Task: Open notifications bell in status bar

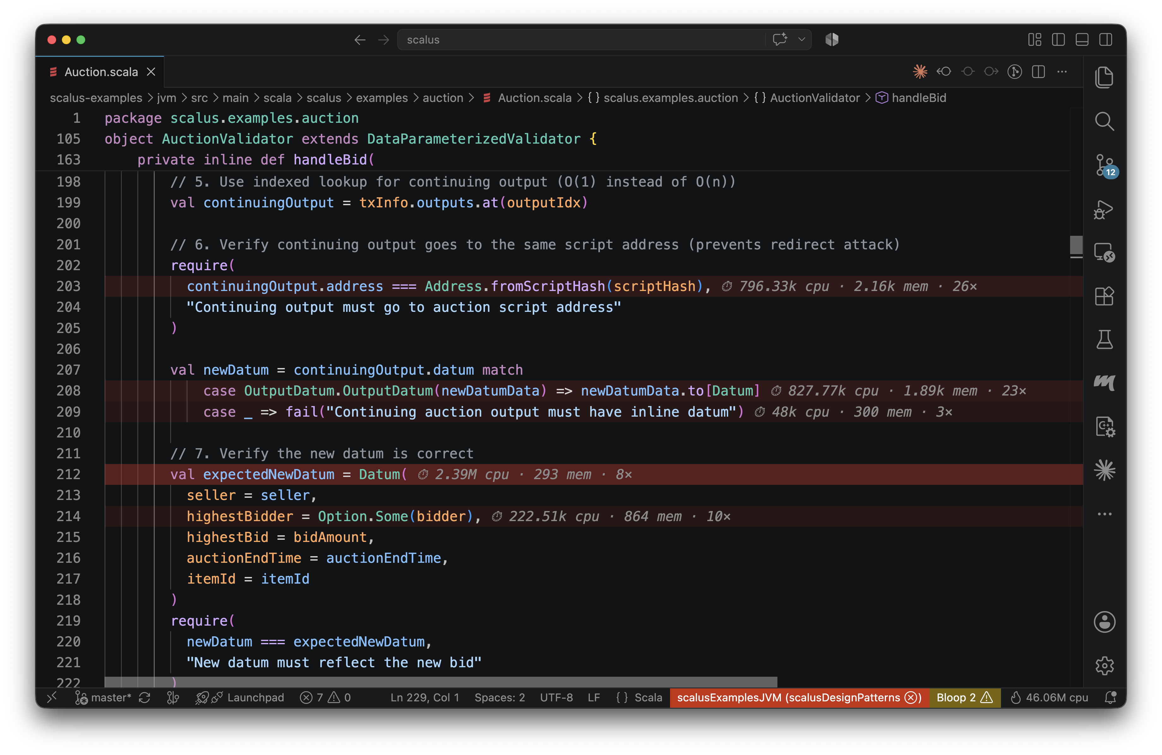Action: (1110, 698)
